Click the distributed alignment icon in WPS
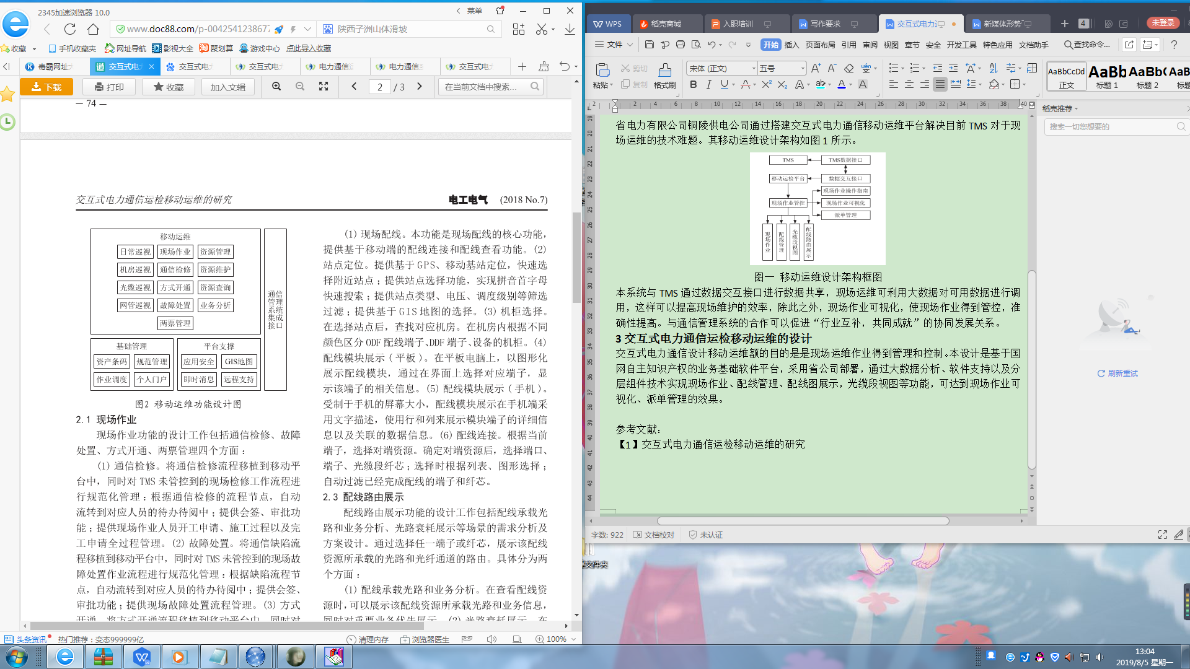The image size is (1190, 669). pos(956,84)
